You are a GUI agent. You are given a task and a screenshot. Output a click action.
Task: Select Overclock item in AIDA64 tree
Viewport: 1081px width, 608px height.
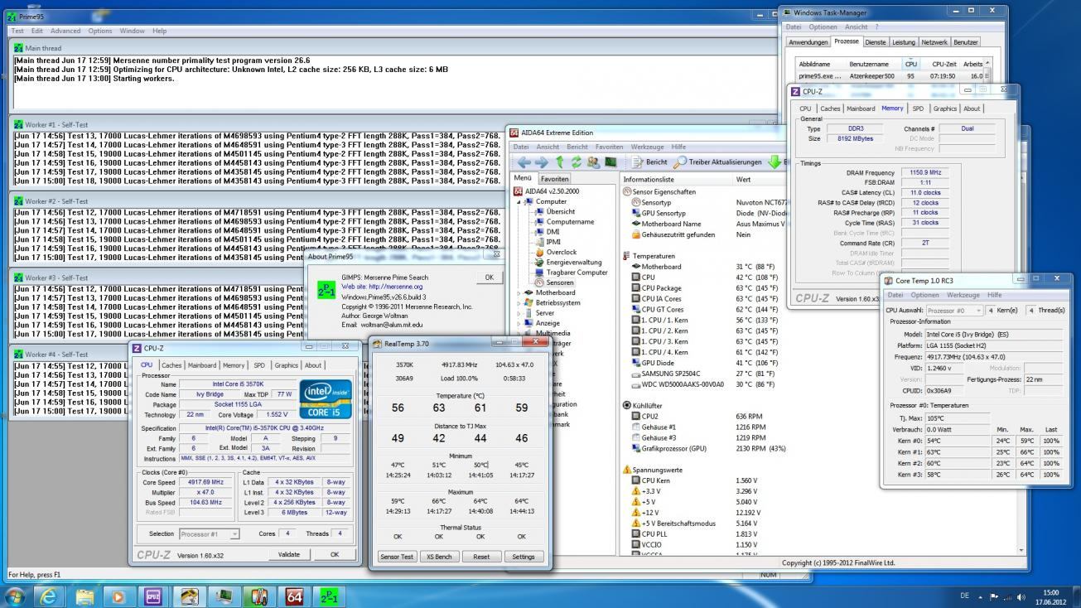coord(561,252)
